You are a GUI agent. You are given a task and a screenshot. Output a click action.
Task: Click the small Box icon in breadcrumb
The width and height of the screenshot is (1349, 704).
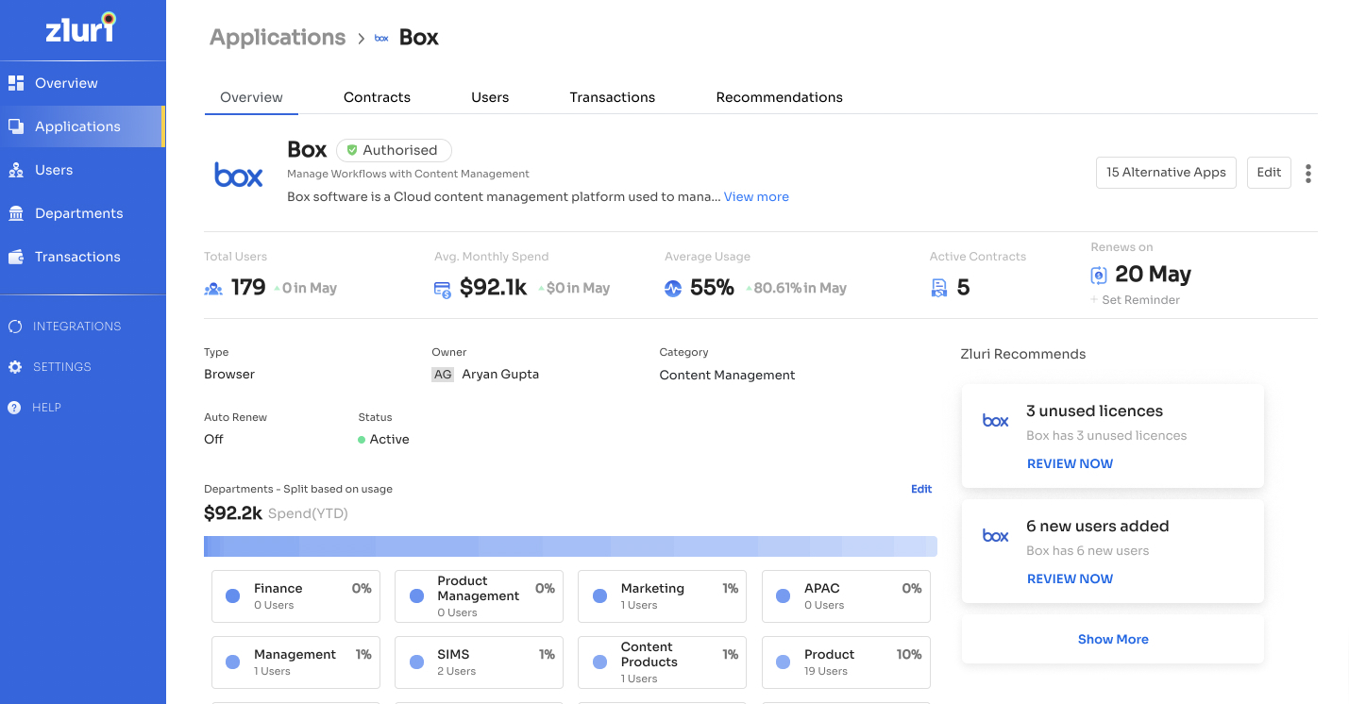pyautogui.click(x=381, y=38)
